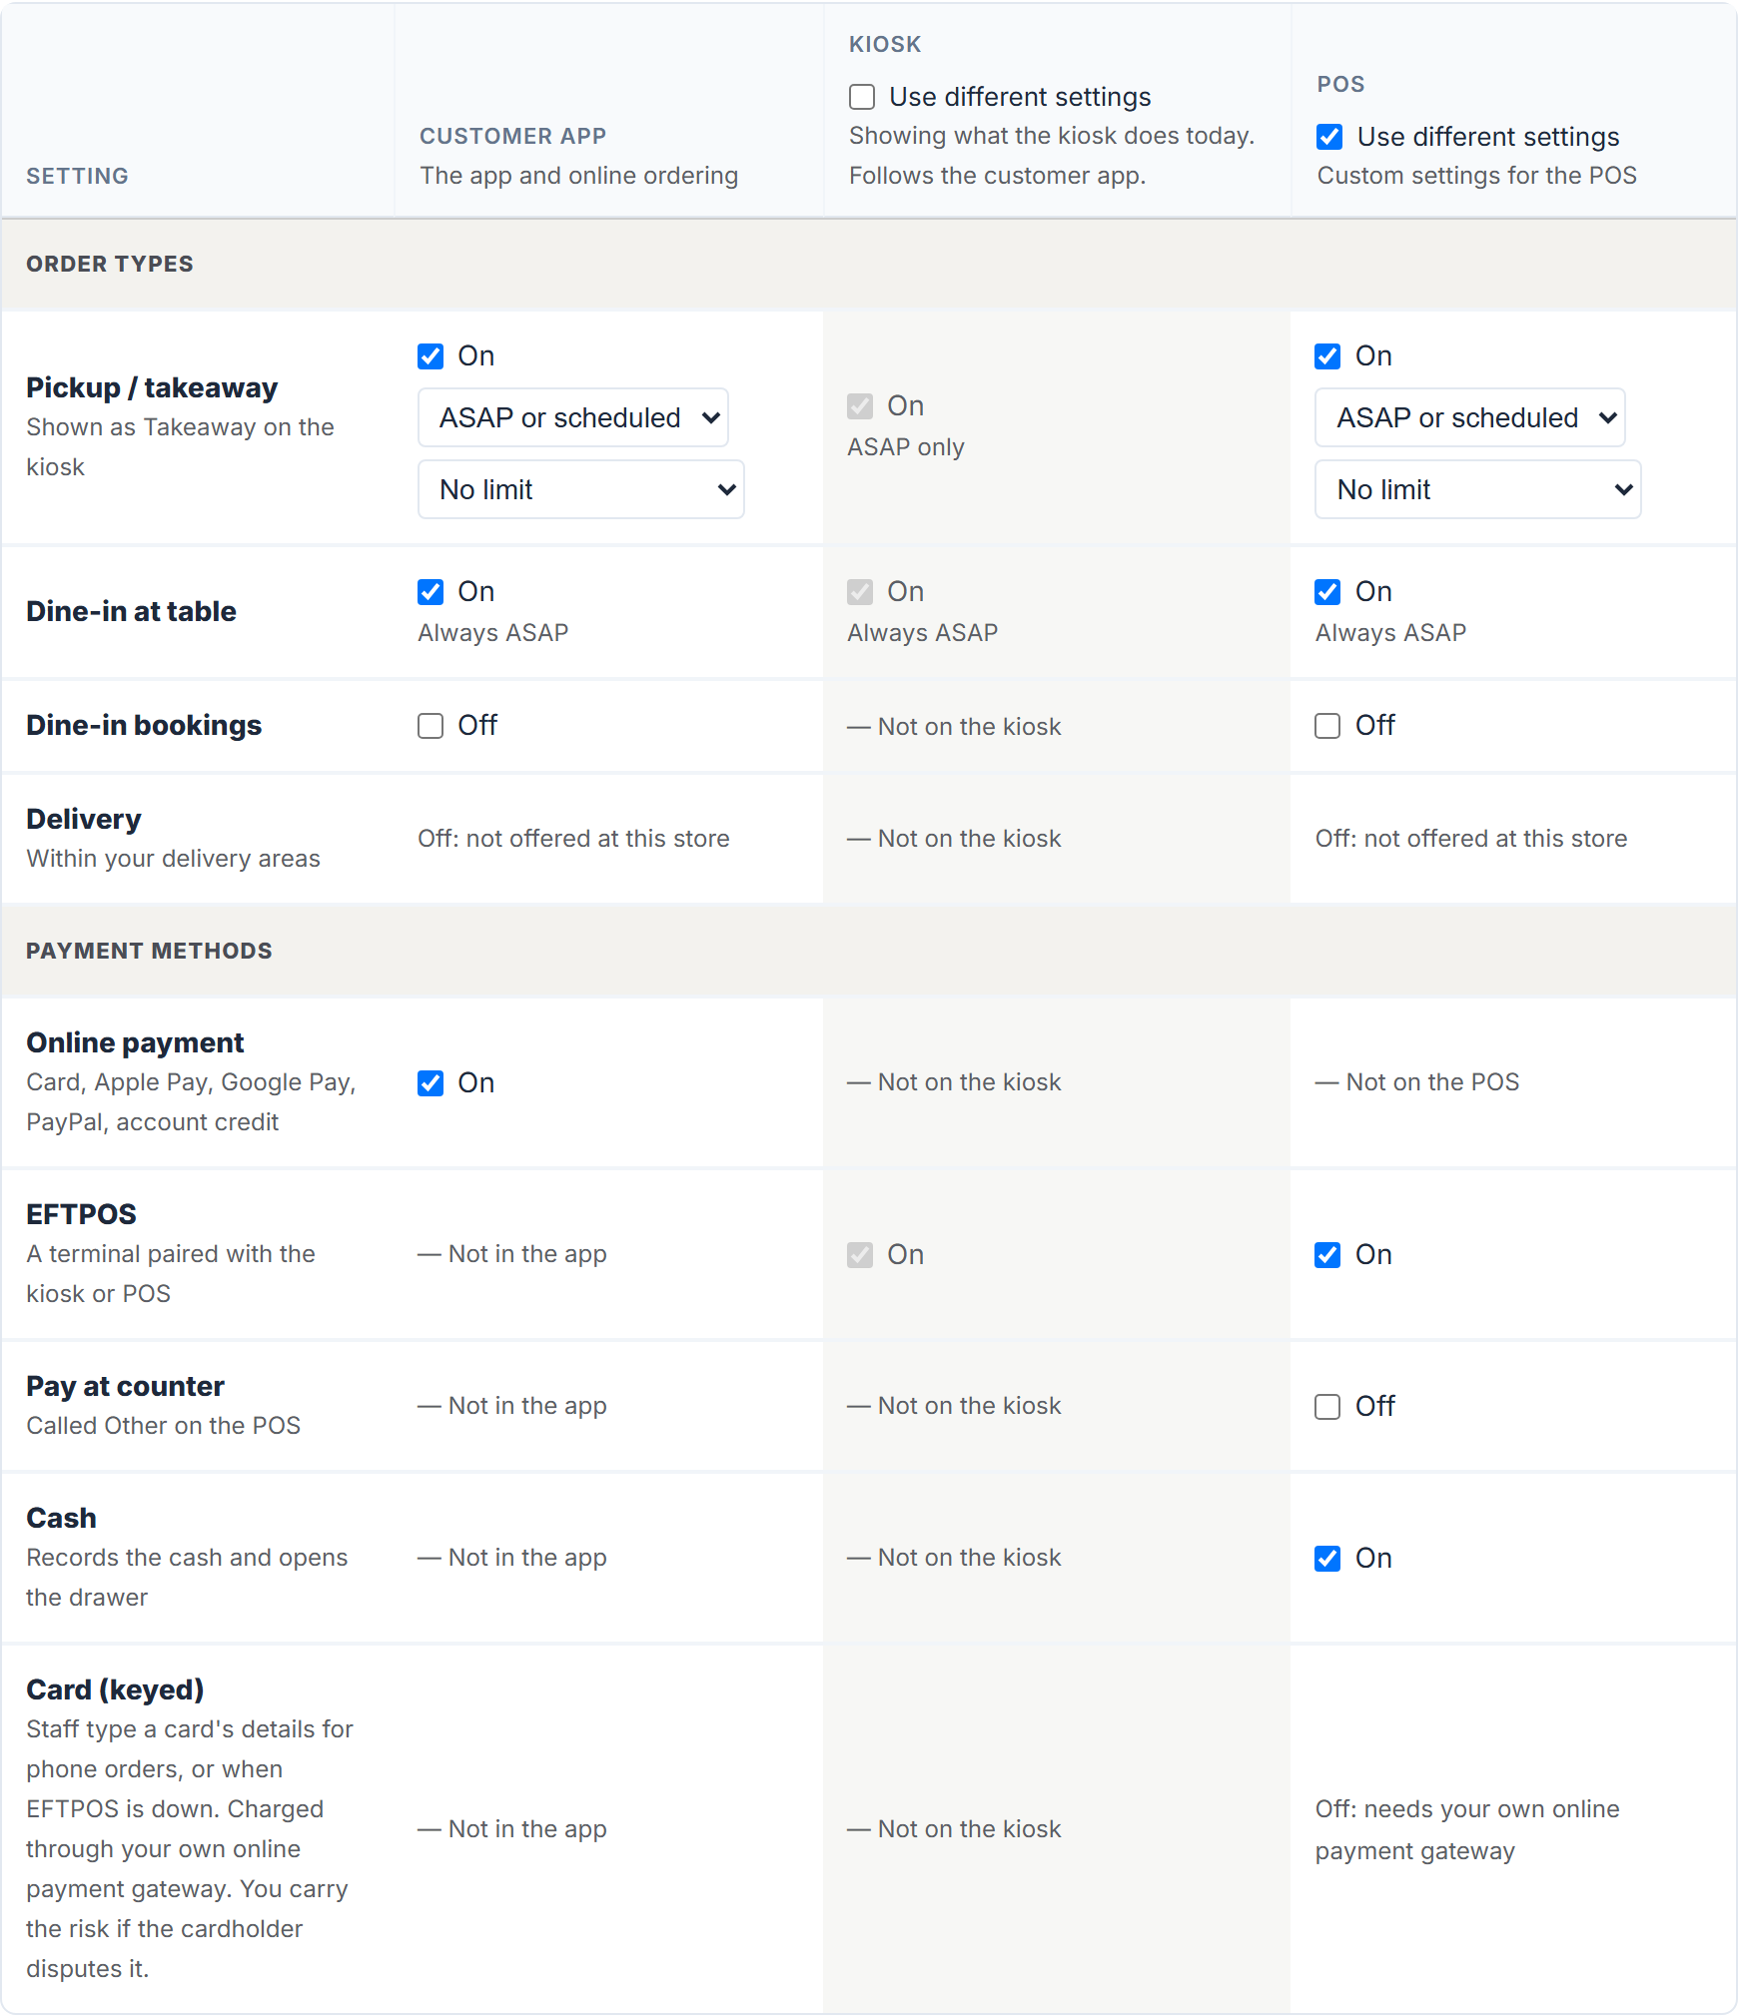Expand POS 'No limit' dropdown
Image resolution: width=1738 pixels, height=2015 pixels.
(1478, 489)
